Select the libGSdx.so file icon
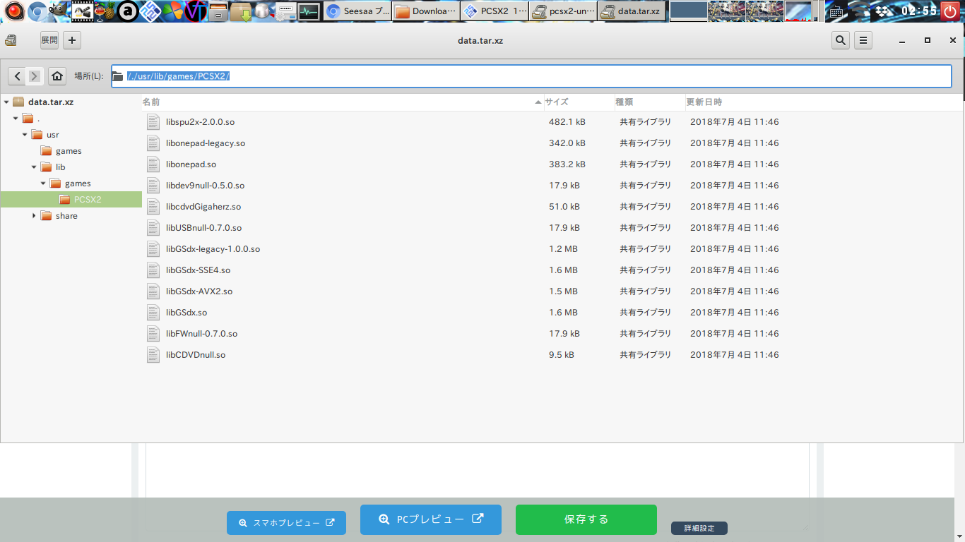Viewport: 965px width, 542px height. pos(153,313)
